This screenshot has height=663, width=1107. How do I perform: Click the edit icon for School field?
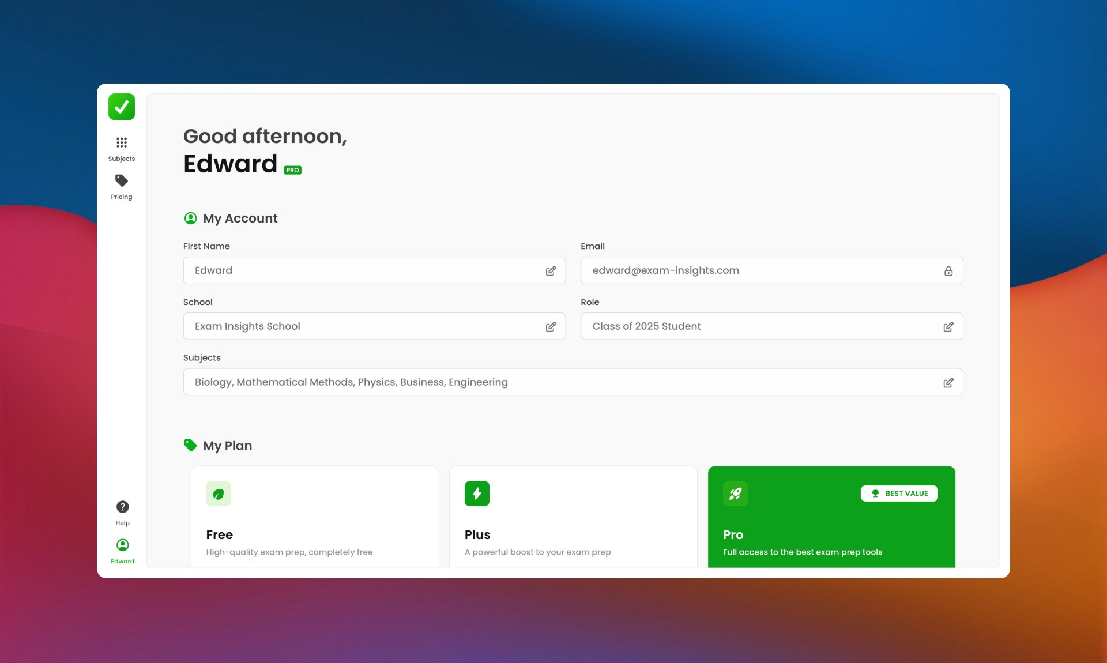pyautogui.click(x=551, y=327)
